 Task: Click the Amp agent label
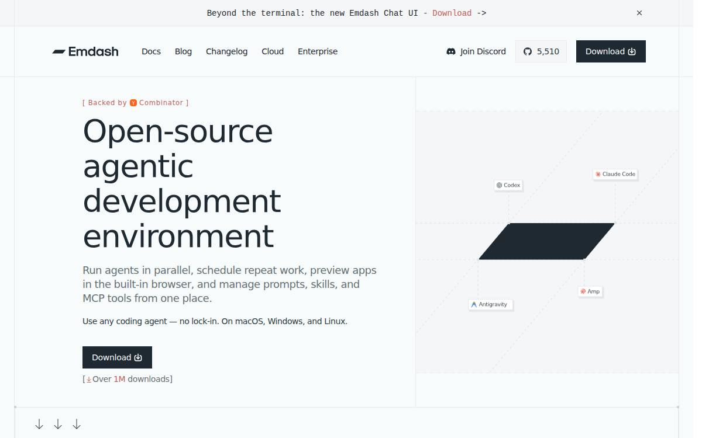click(590, 291)
